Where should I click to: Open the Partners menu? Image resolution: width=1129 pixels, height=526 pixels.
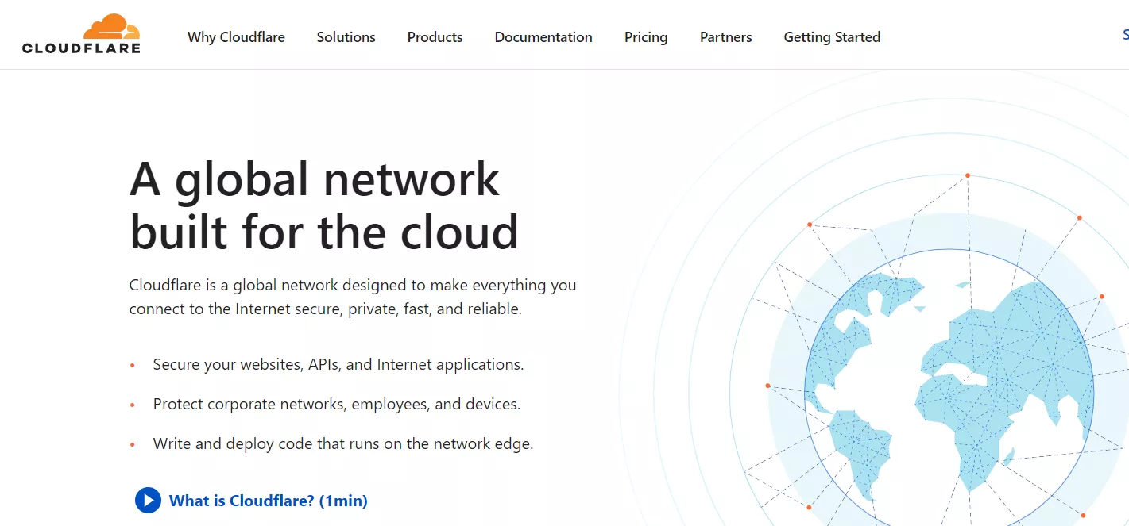(x=725, y=37)
